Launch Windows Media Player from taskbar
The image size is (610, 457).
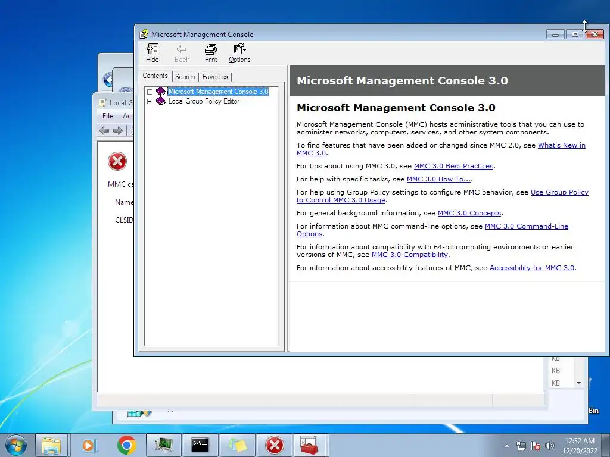89,445
